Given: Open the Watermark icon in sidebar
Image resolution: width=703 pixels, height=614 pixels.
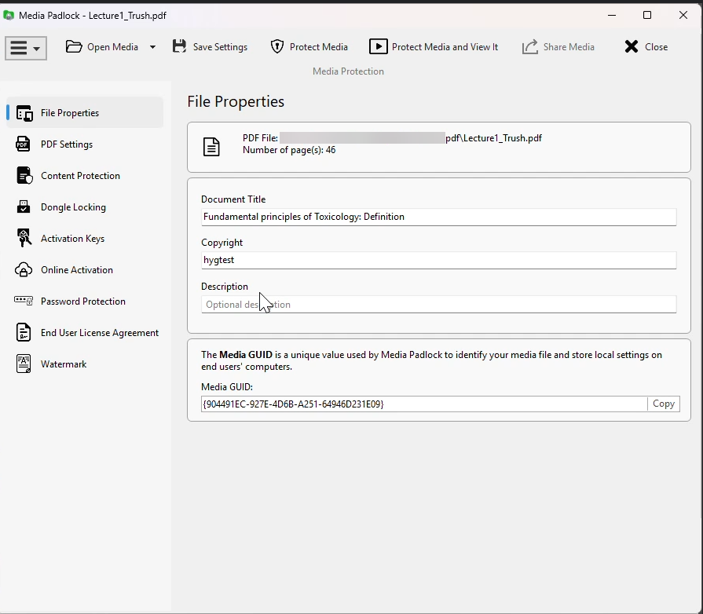Looking at the screenshot, I should click(24, 364).
